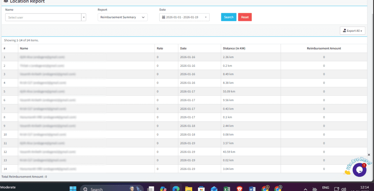Click the red Reset button
This screenshot has height=191, width=374.
pos(245,17)
